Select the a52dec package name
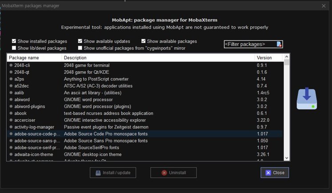 click(x=22, y=86)
